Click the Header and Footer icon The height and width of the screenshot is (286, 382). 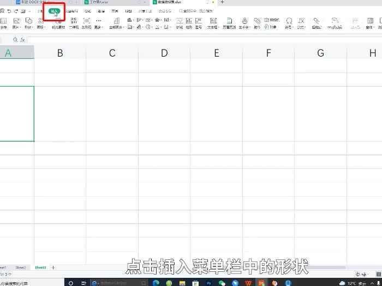point(229,23)
